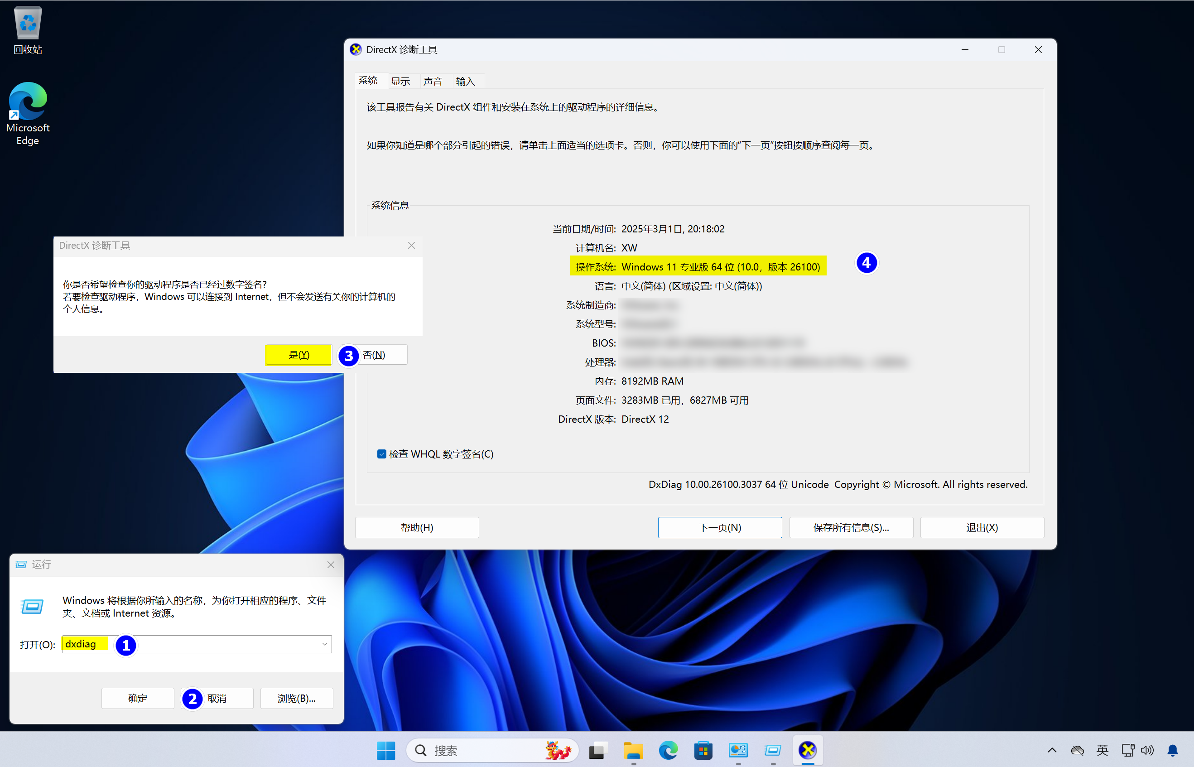This screenshot has height=767, width=1194.
Task: Toggle the WHQL digital signature checkbox
Action: tap(382, 454)
